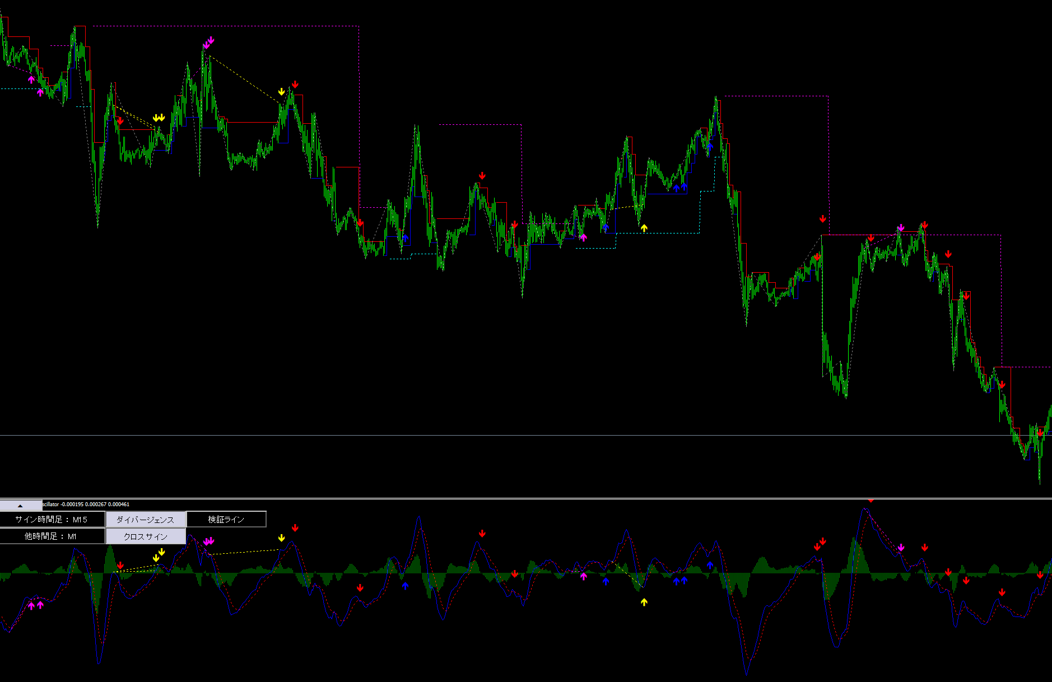
Task: Enable the 検証ライン verification line button
Action: pyautogui.click(x=226, y=520)
